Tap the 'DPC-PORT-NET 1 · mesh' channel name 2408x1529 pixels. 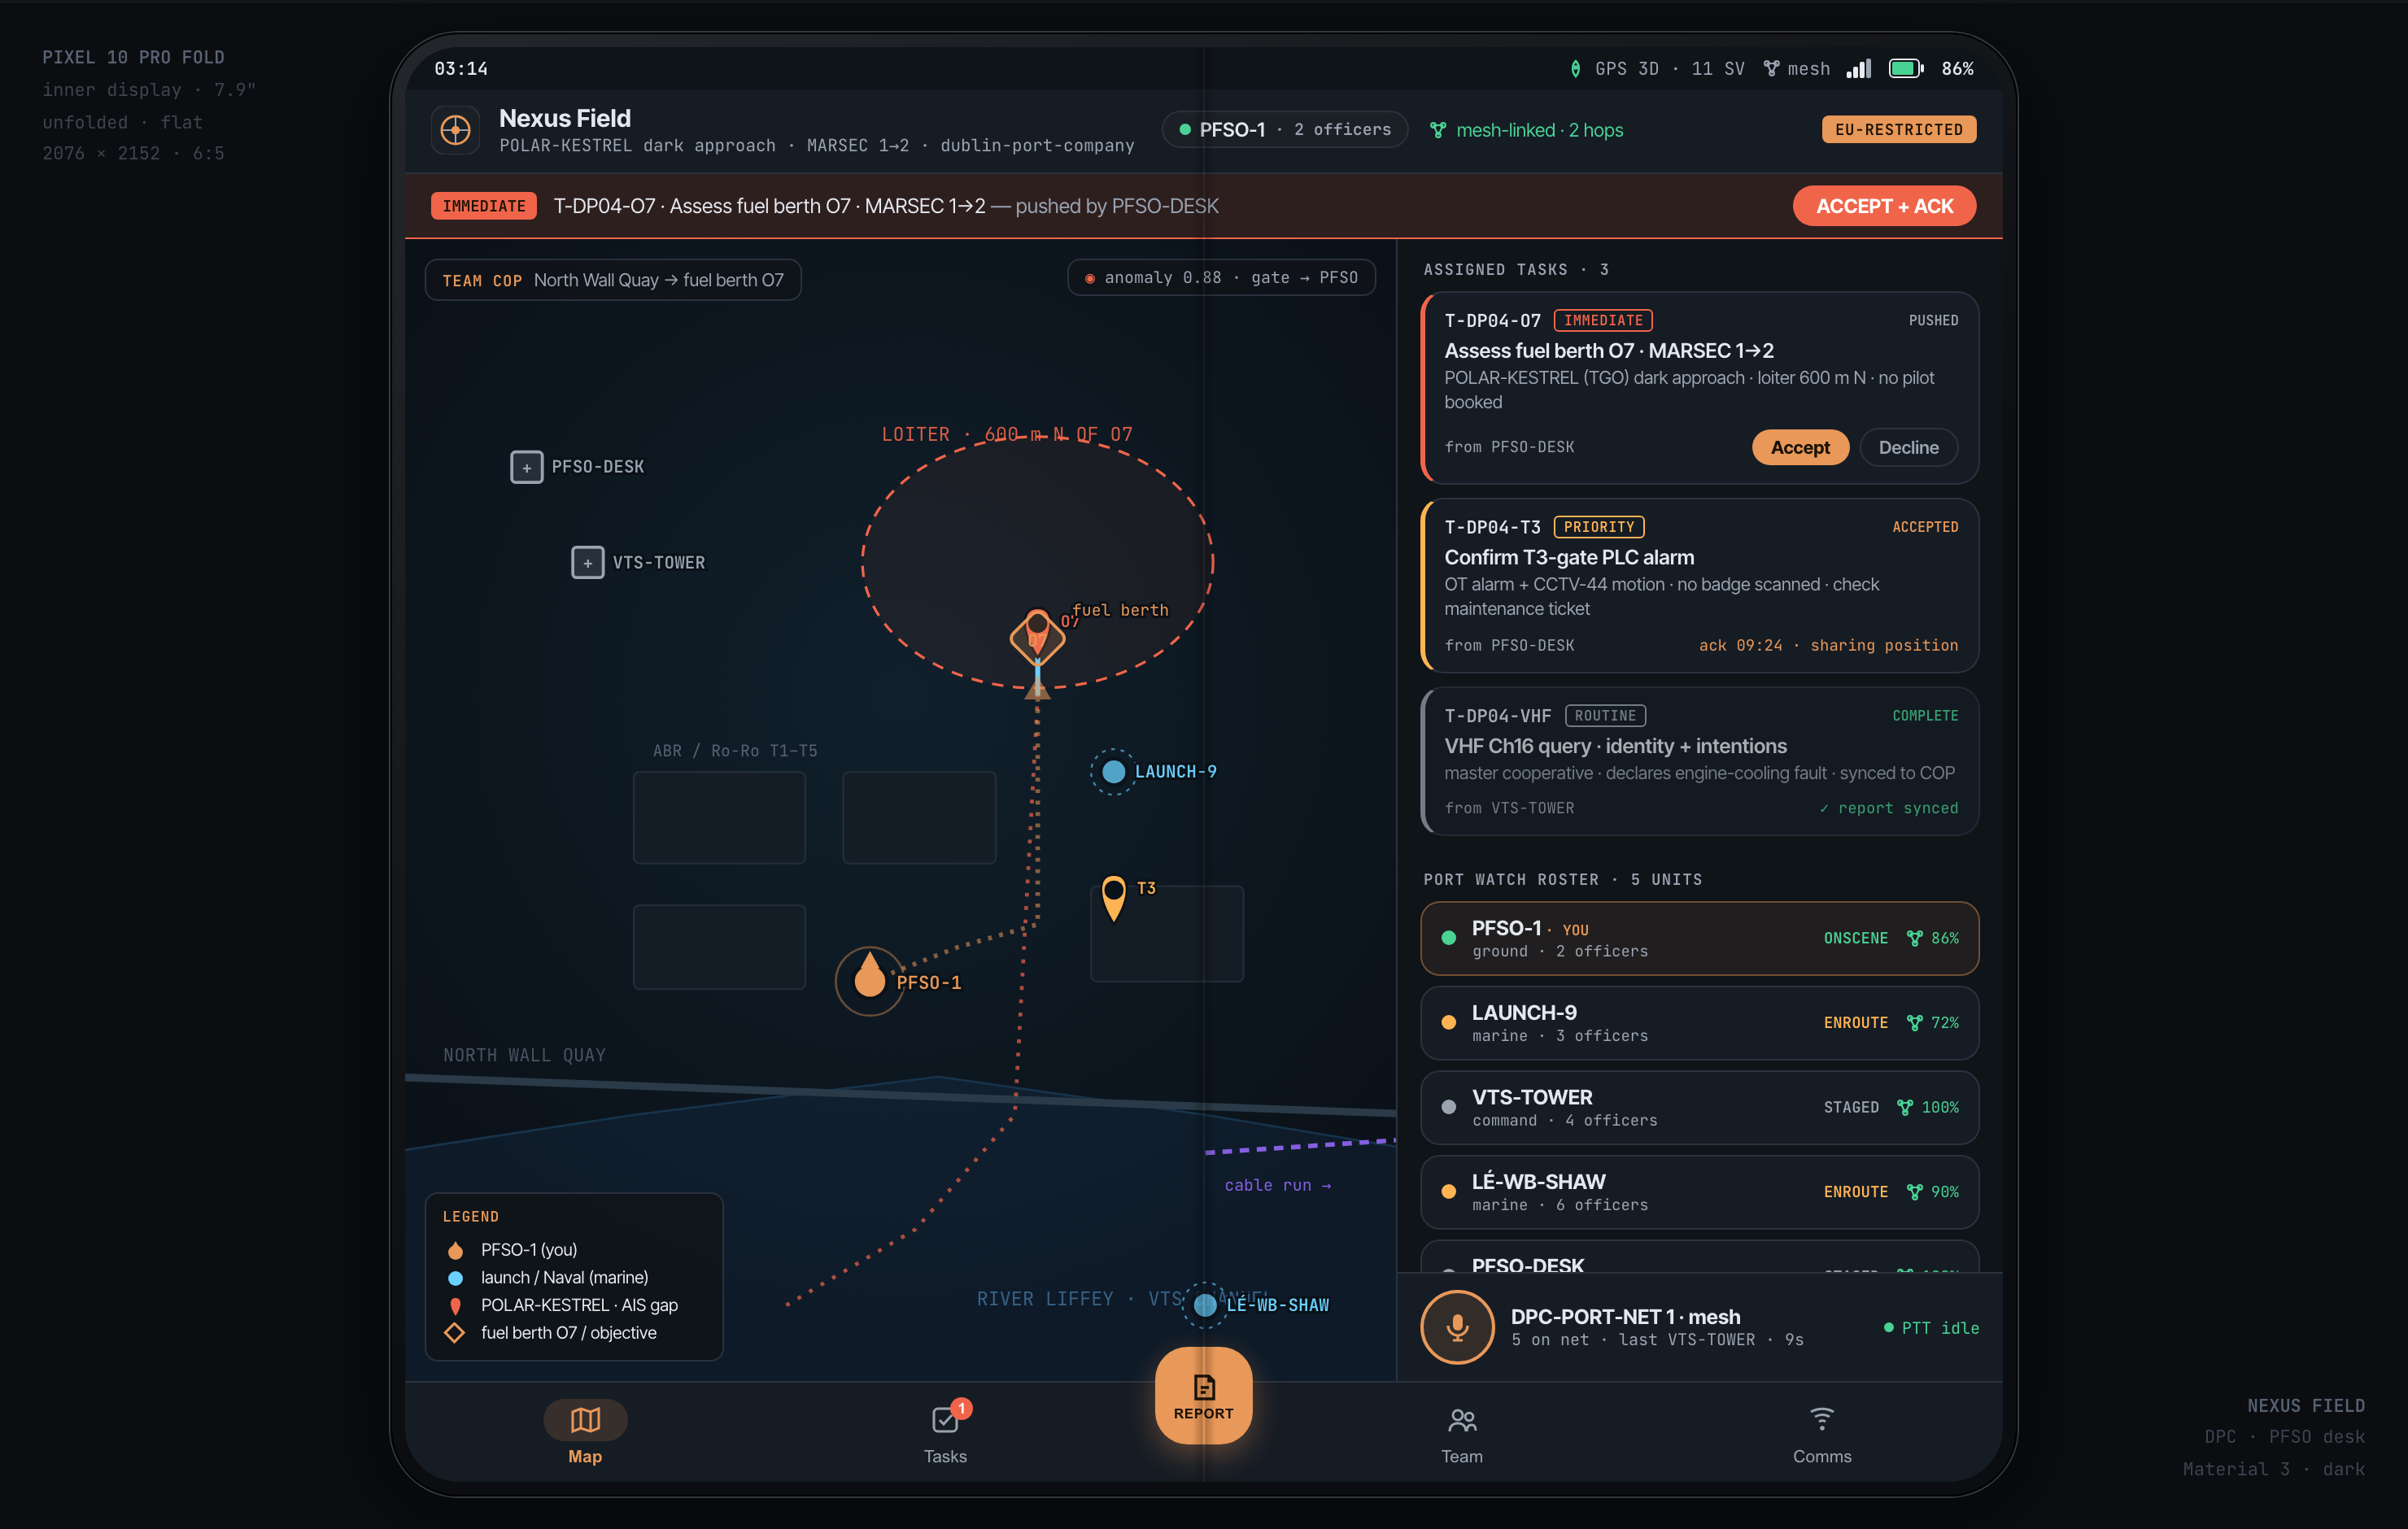1625,1317
